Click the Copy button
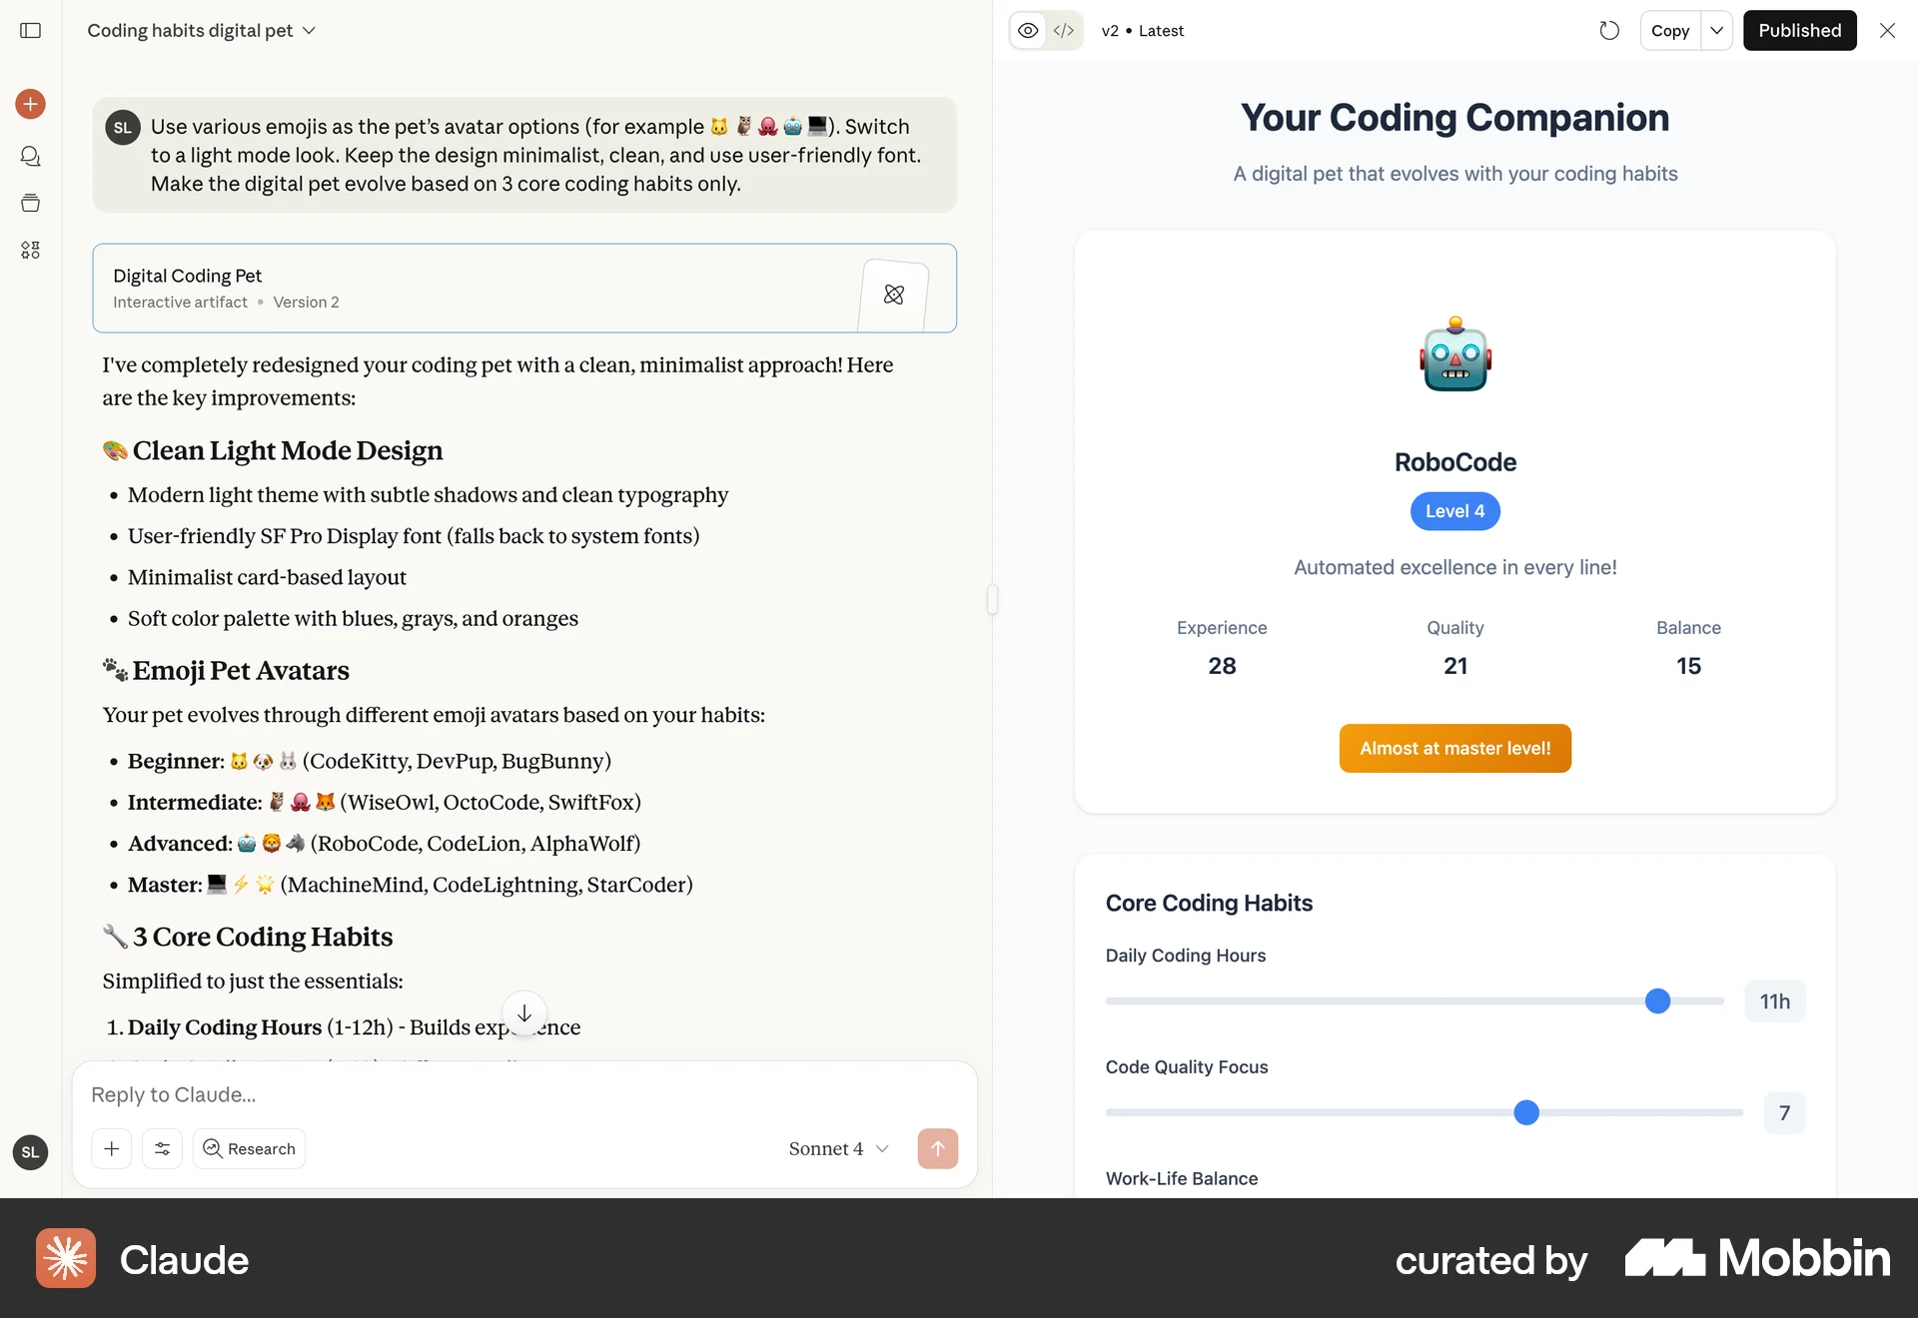 (1669, 31)
